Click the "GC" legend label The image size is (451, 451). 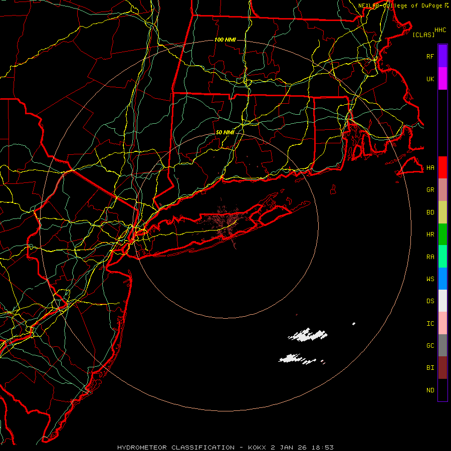430,346
